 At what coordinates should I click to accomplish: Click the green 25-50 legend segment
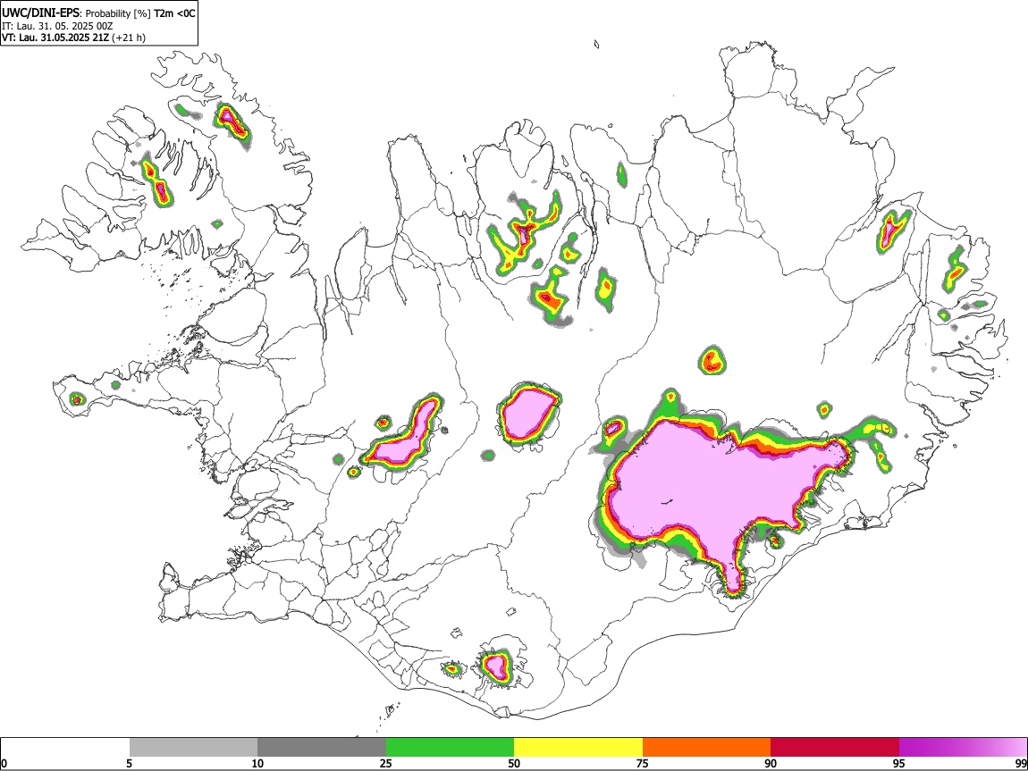450,748
